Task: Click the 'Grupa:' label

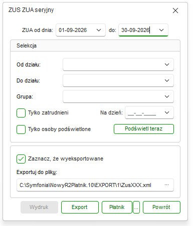Action: pos(25,96)
